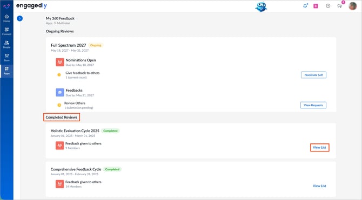Click '14 Members' under Comprehensive Feedback Cycle

coord(73,187)
